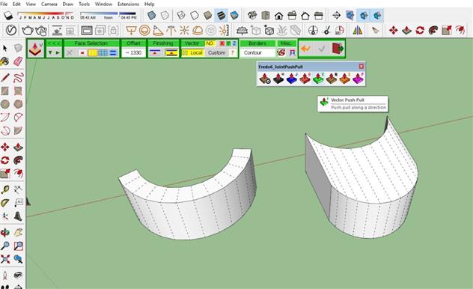Select the Orbit tool
This screenshot has width=473, height=289.
5,232
